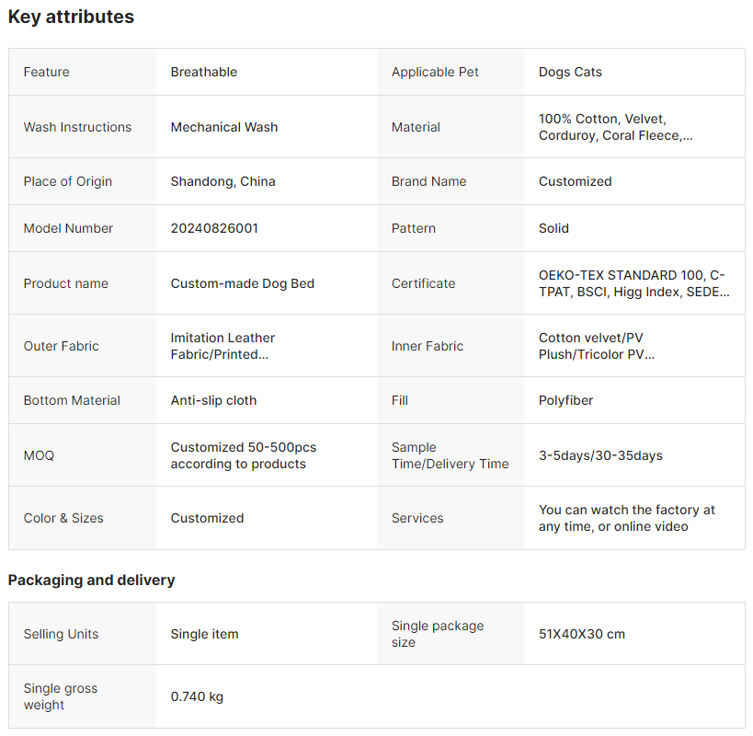Click the Custom-made Dog Bed product name
This screenshot has width=753, height=736.
pos(243,283)
